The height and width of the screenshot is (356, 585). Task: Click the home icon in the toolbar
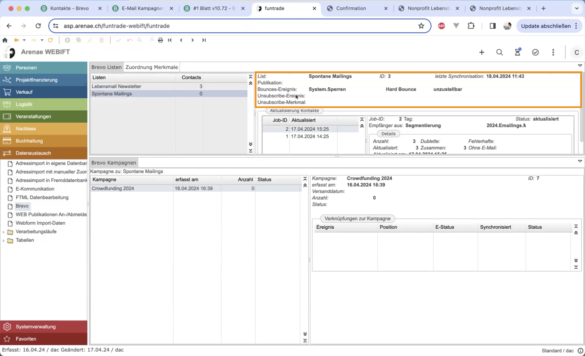5,40
